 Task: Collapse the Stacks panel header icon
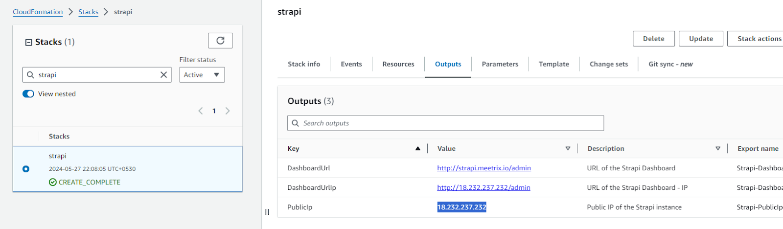click(28, 43)
